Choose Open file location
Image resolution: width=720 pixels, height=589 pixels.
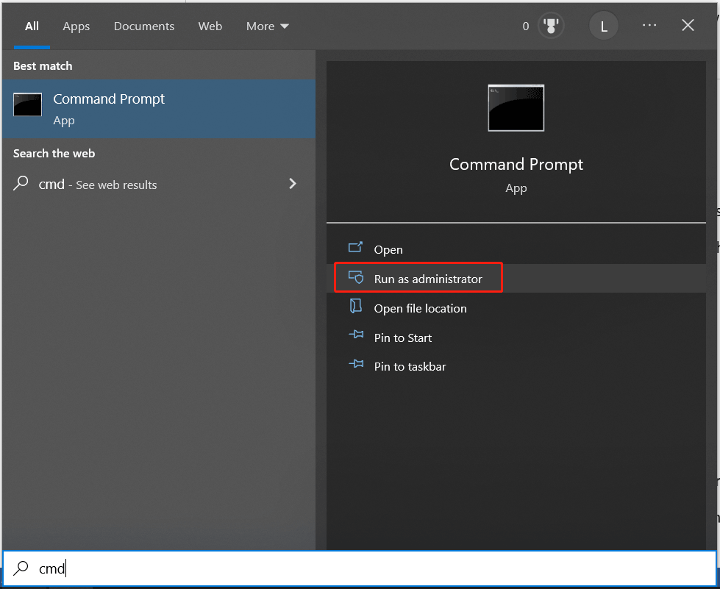[x=420, y=308]
